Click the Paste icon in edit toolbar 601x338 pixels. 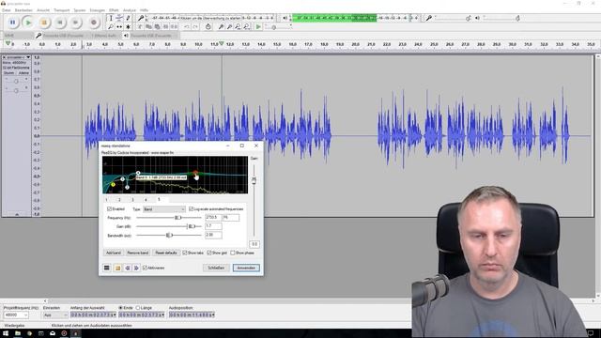pyautogui.click(x=157, y=27)
